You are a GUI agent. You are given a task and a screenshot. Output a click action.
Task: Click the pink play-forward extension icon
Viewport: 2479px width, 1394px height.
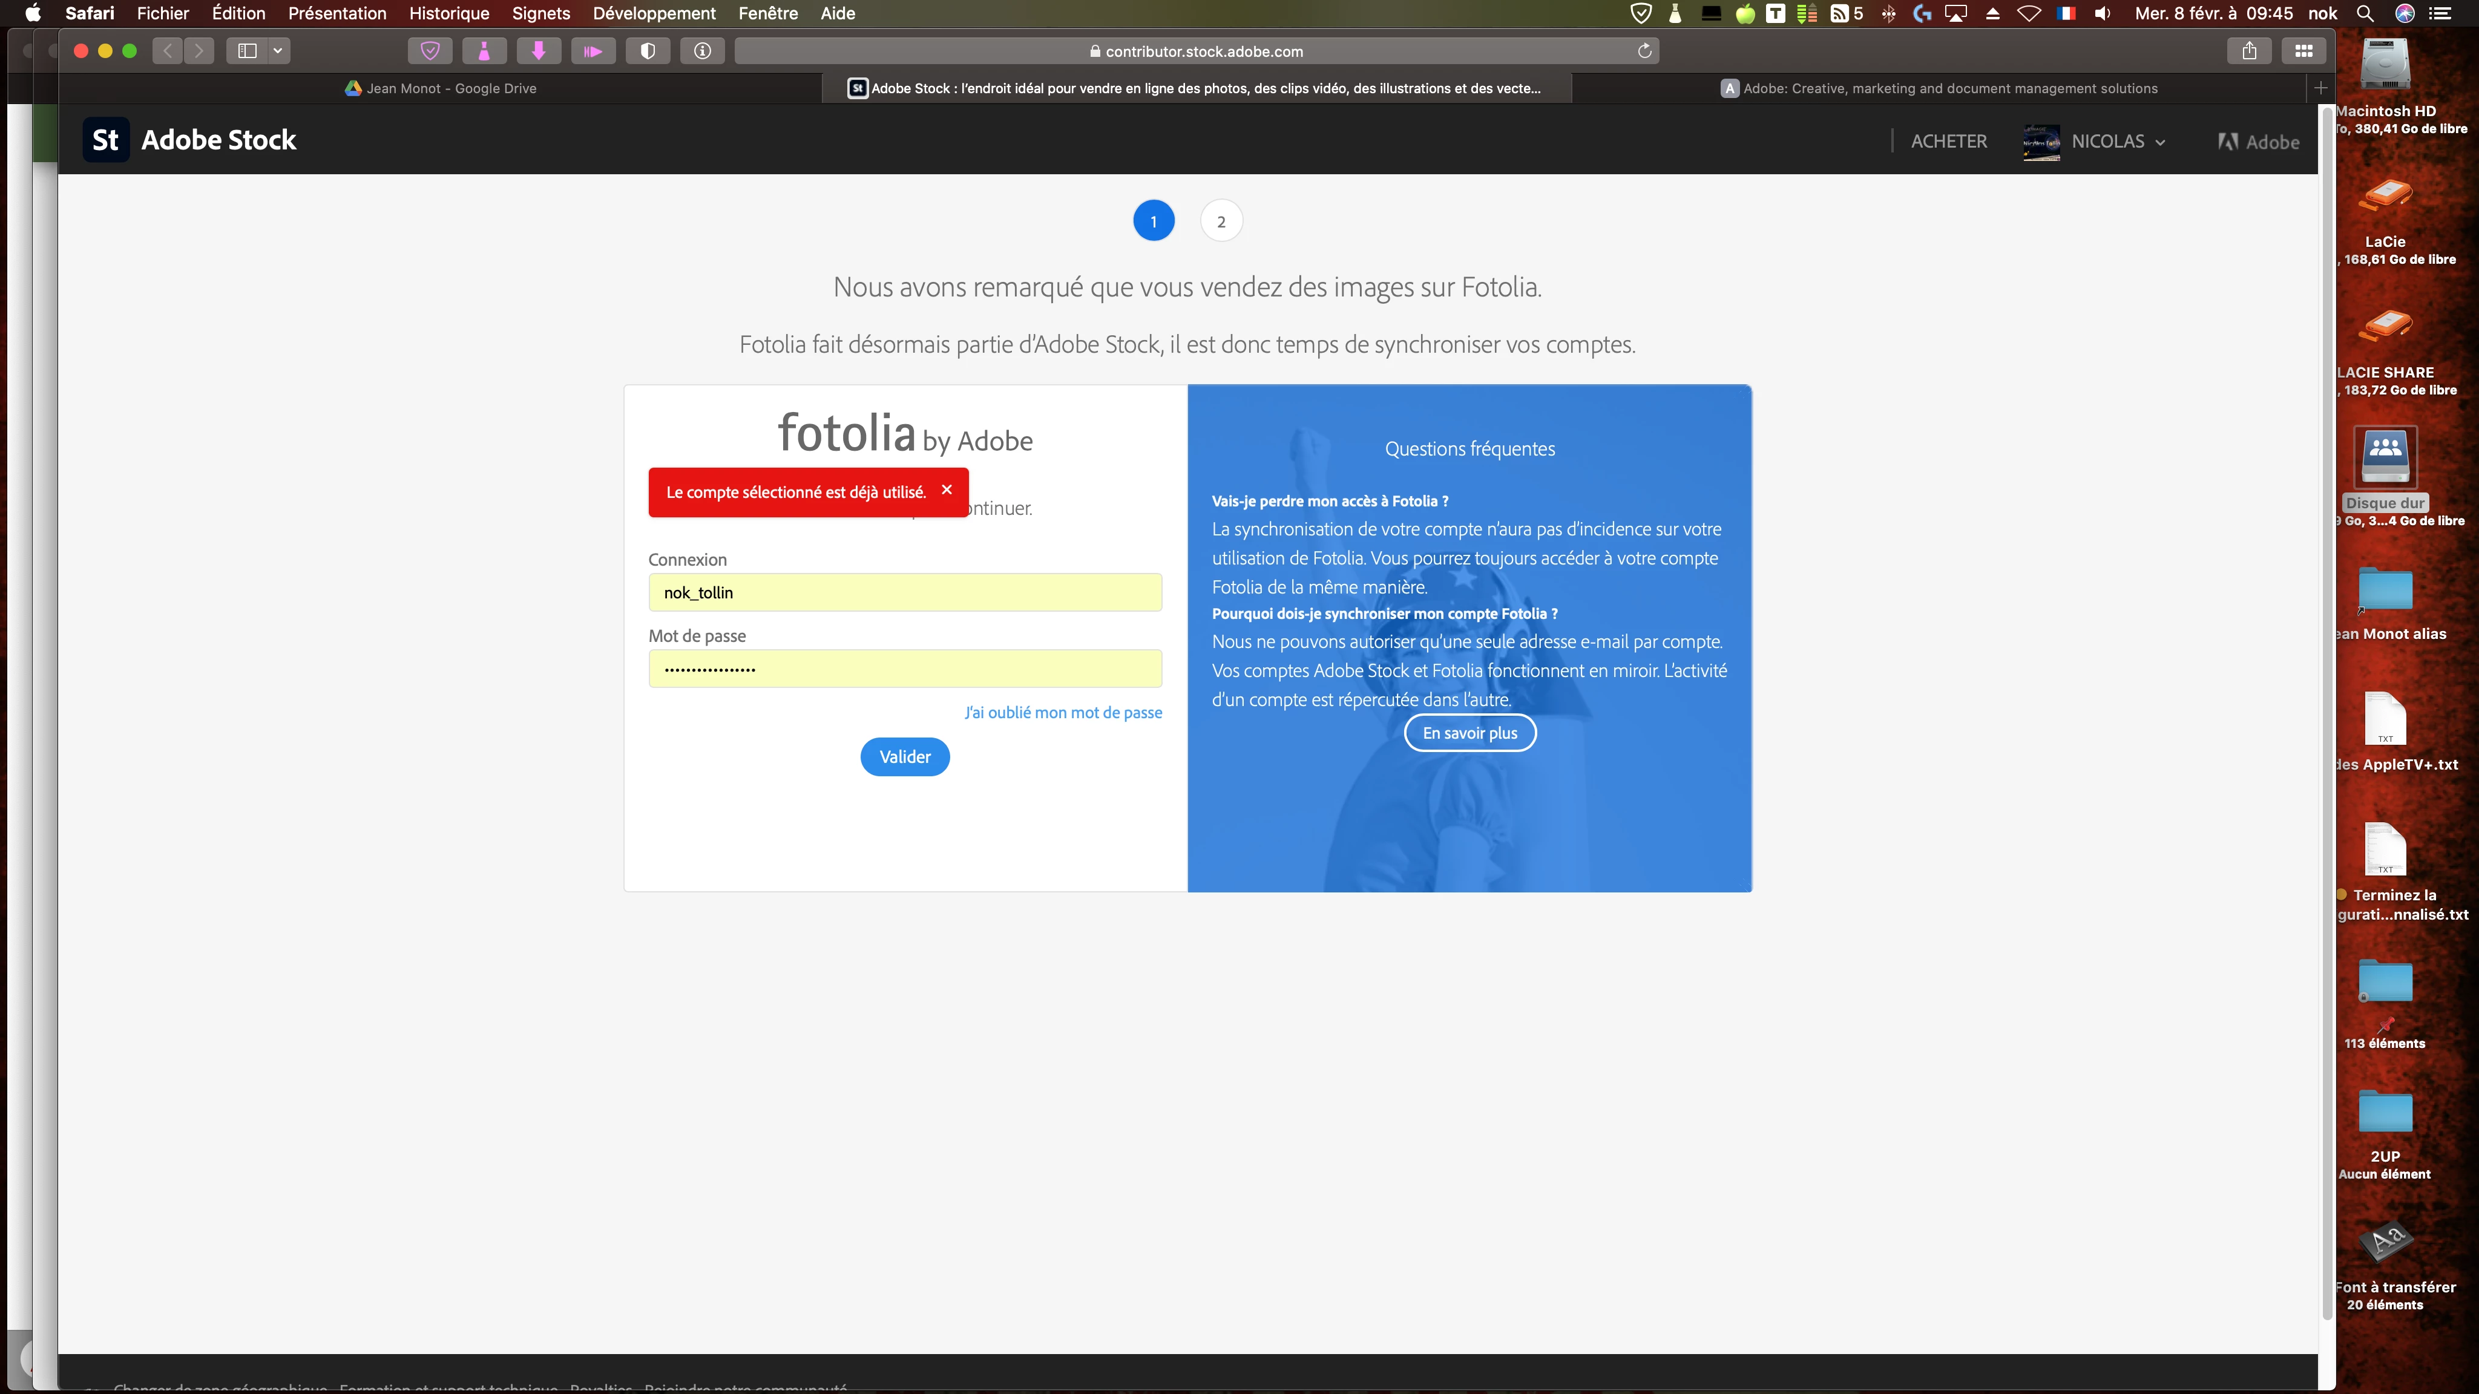593,51
